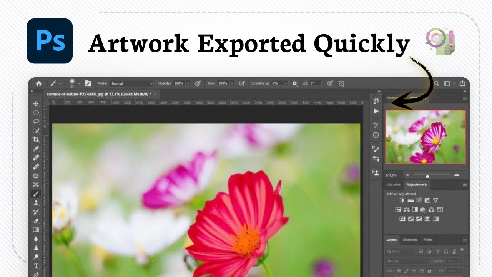Select the Lasso tool
492x277 pixels.
coord(36,122)
